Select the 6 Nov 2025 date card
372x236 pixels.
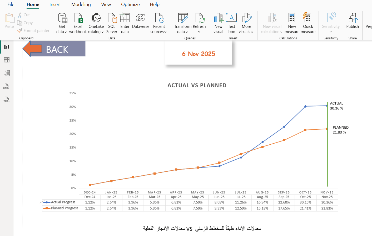coord(199,53)
